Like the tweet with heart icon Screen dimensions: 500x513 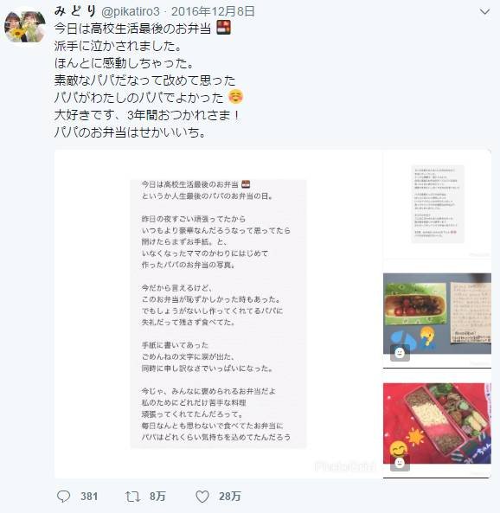point(202,497)
